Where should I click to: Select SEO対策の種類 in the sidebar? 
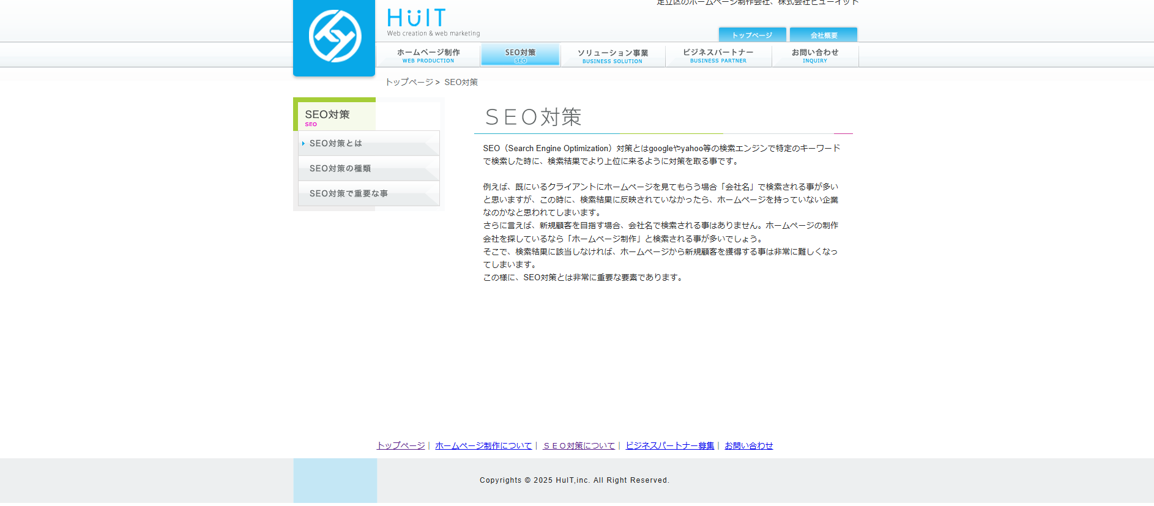coord(340,168)
